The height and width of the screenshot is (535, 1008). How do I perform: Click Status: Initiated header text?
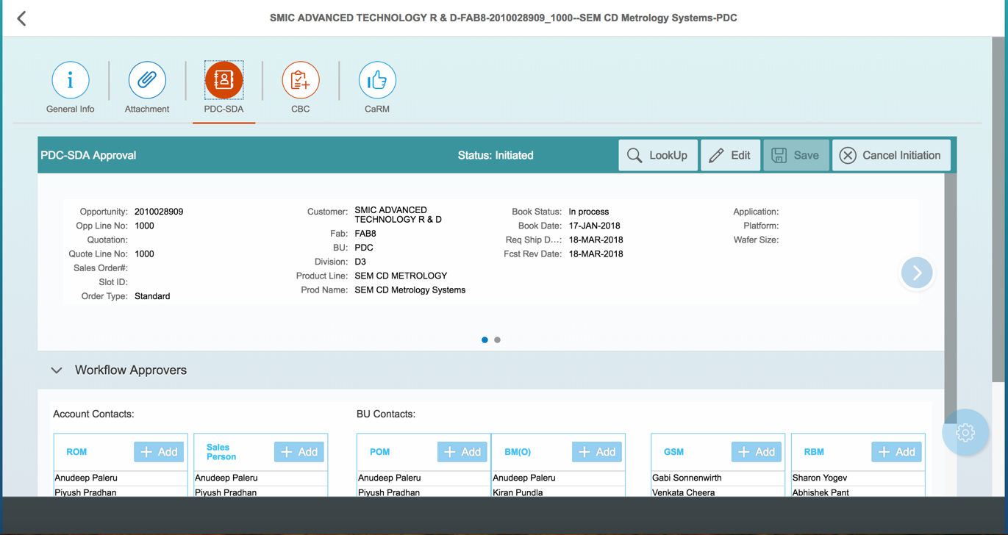496,155
